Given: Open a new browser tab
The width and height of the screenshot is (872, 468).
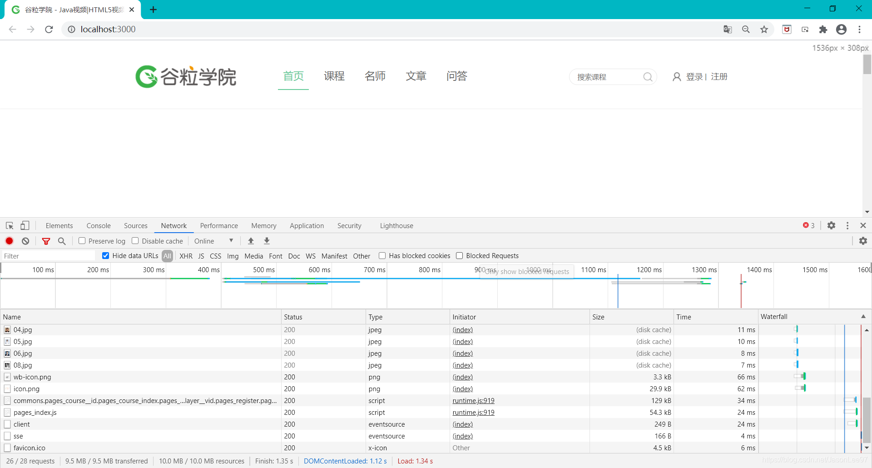Looking at the screenshot, I should [x=154, y=10].
